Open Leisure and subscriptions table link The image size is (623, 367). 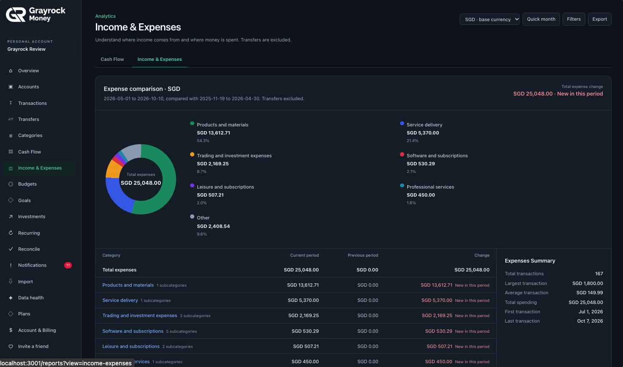(131, 346)
